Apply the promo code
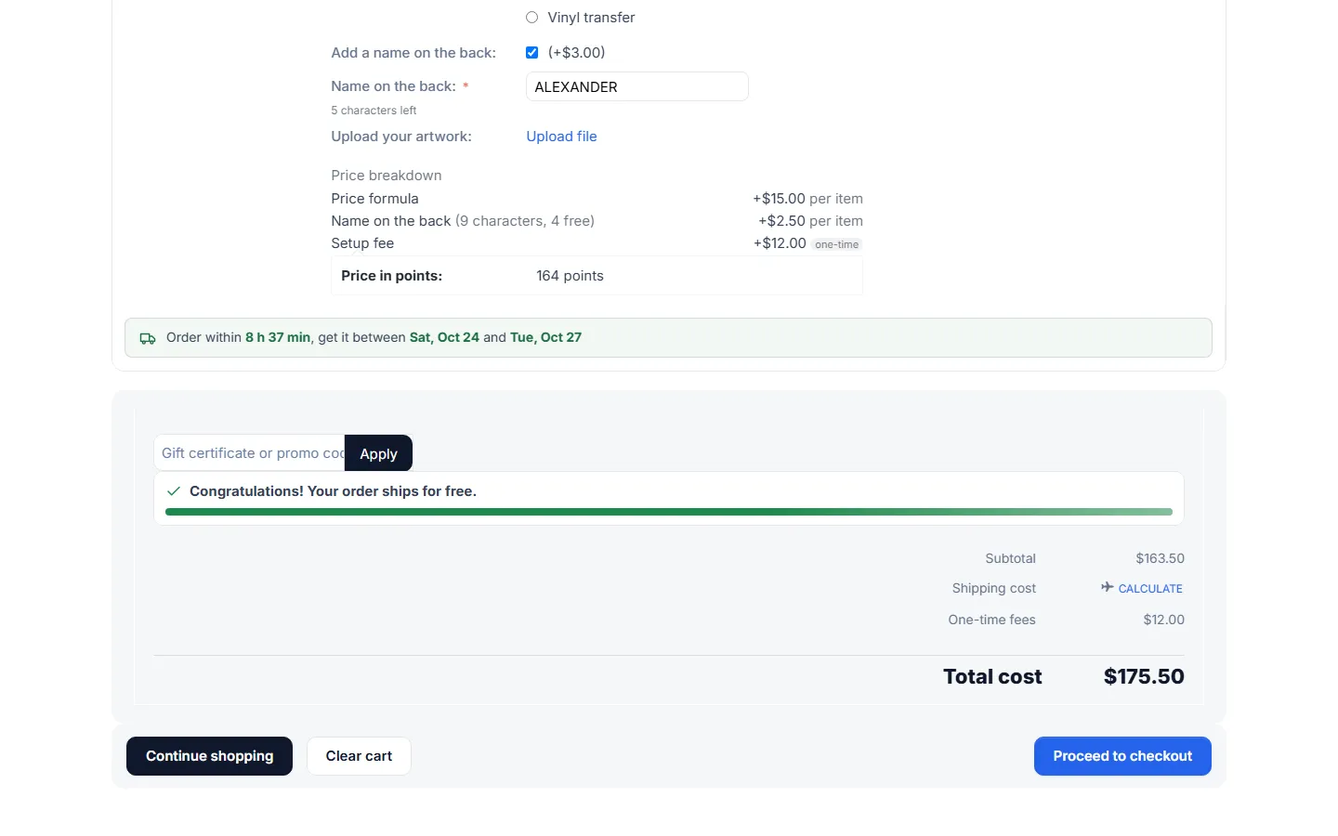1338x836 pixels. [x=378, y=453]
